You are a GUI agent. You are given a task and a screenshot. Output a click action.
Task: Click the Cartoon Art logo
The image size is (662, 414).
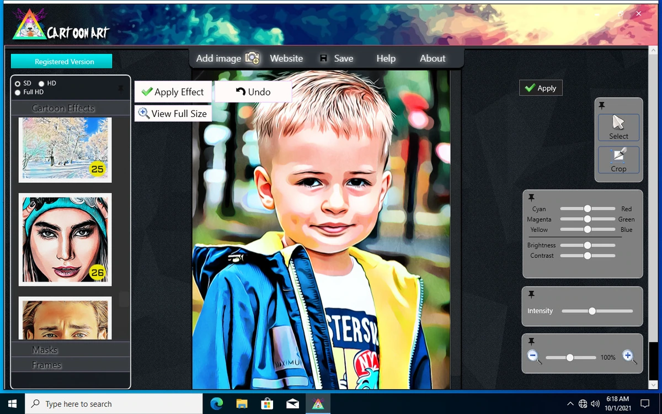pyautogui.click(x=61, y=26)
